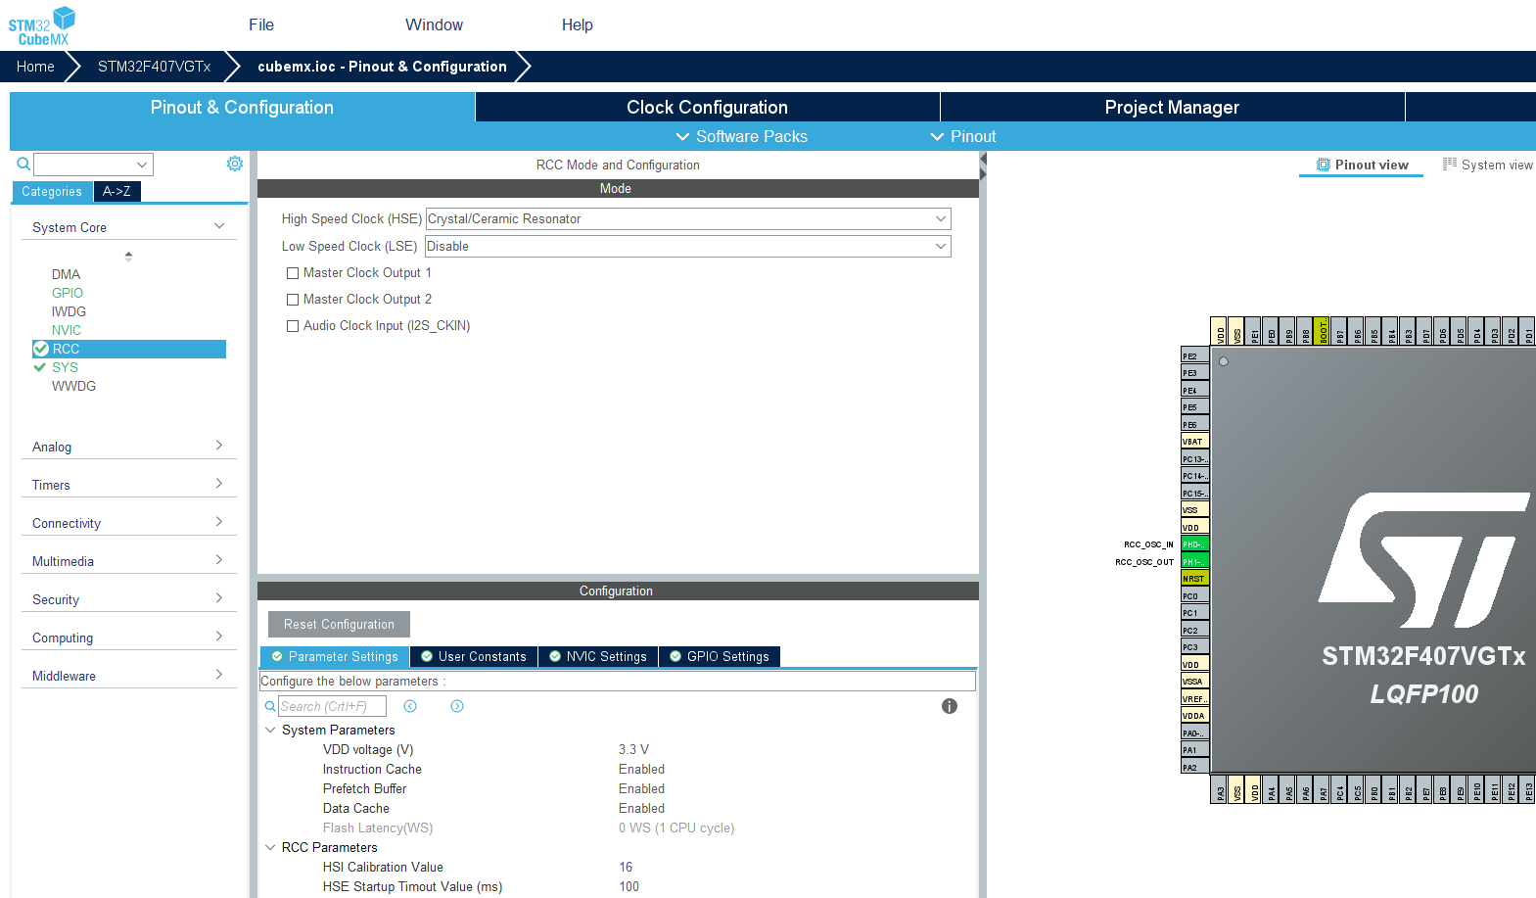Switch to System view
The image size is (1536, 898).
point(1488,165)
